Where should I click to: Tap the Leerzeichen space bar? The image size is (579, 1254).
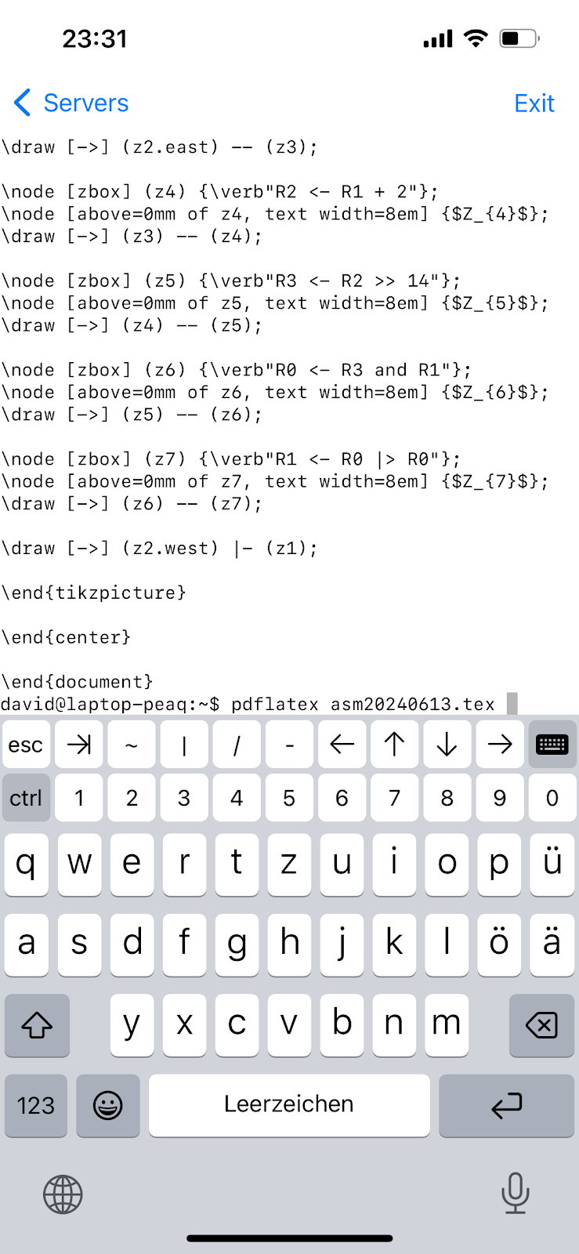click(x=289, y=1105)
